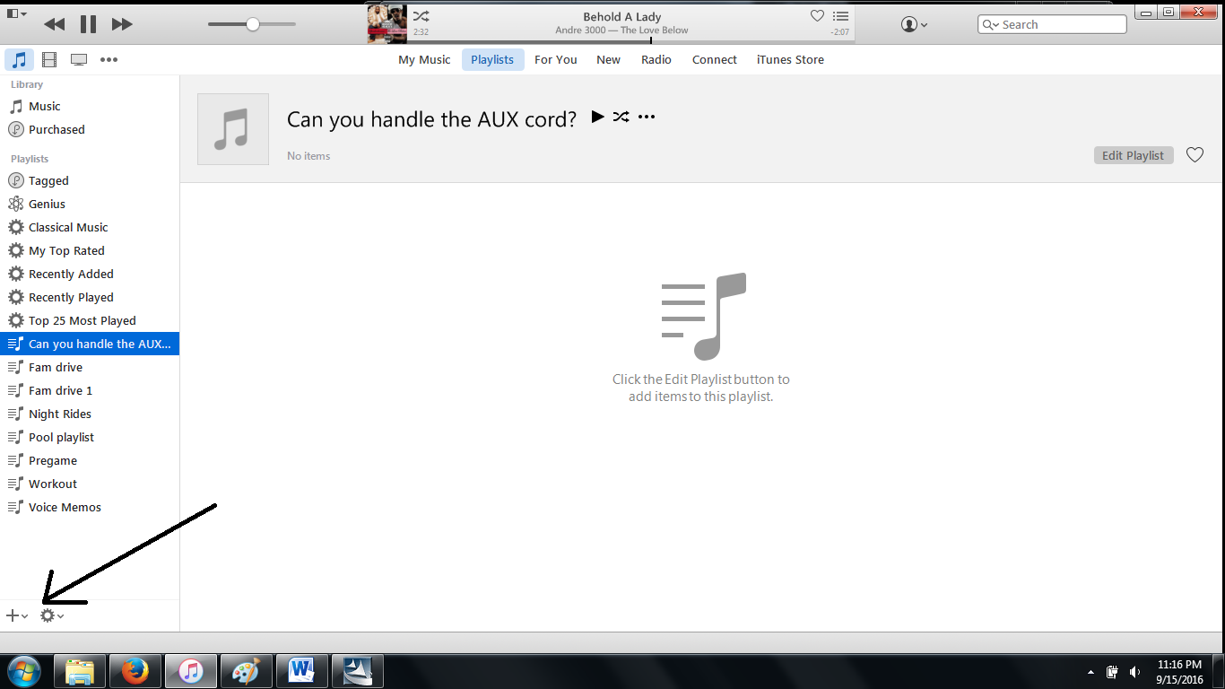Open the Windows Start button
The width and height of the screenshot is (1225, 689).
[x=23, y=671]
